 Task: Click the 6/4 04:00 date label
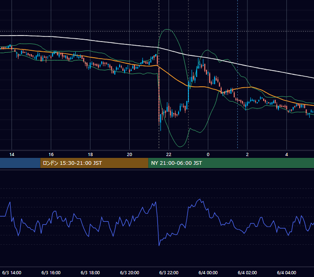tap(287, 272)
